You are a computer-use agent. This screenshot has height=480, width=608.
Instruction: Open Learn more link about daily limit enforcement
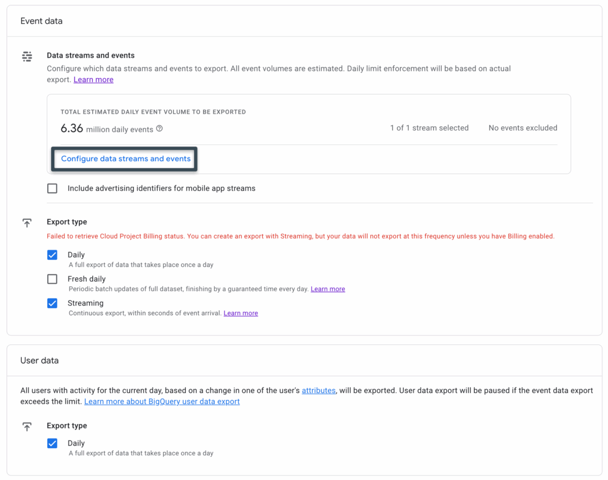[93, 79]
